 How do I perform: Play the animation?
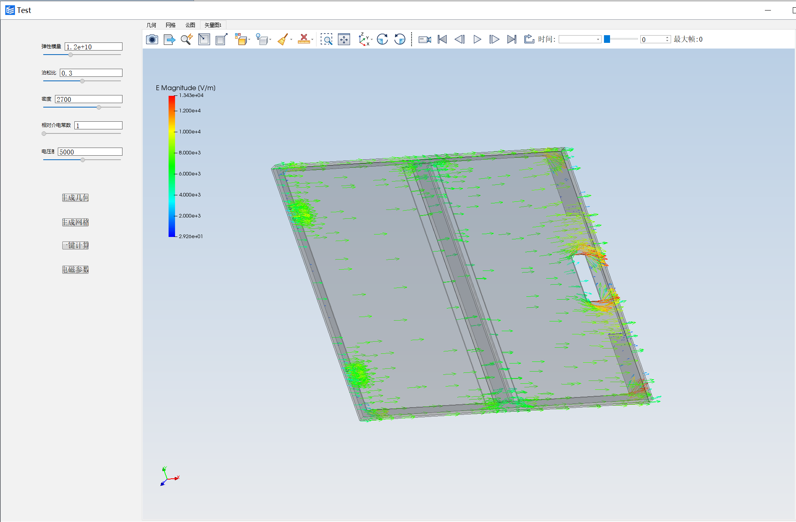pyautogui.click(x=477, y=39)
